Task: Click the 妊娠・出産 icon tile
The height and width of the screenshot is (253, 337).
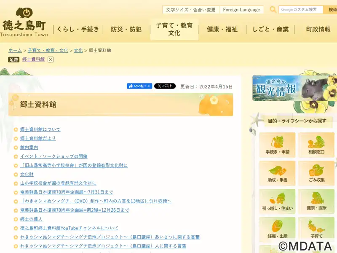Action: point(277,229)
